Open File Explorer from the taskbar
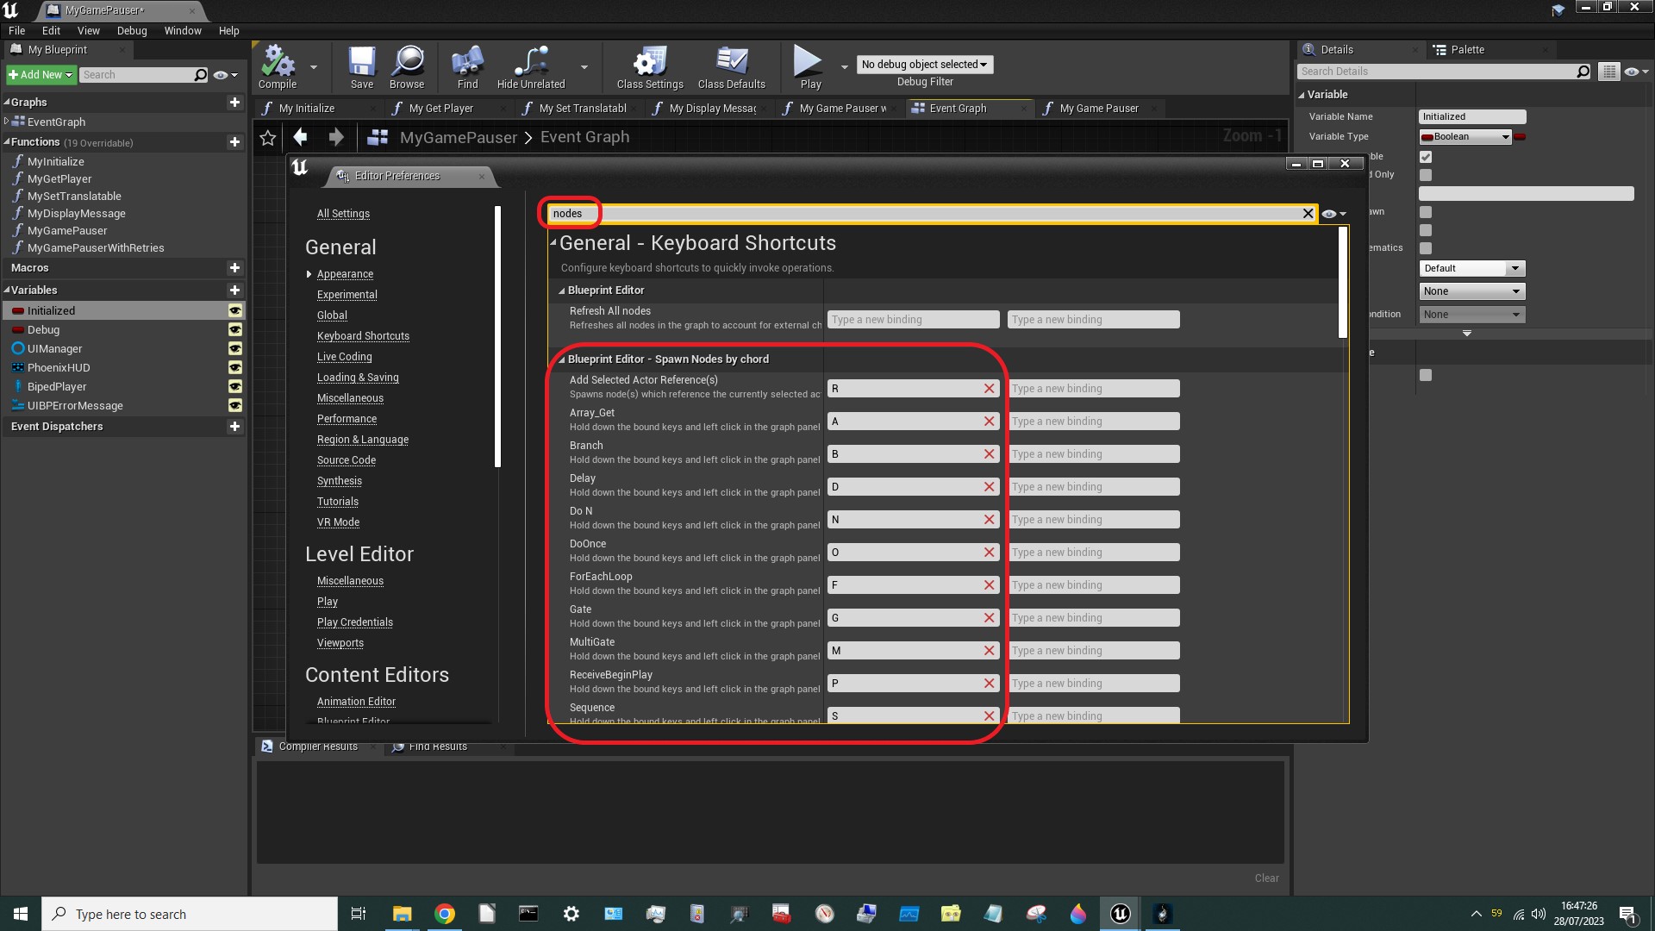1655x931 pixels. pyautogui.click(x=403, y=914)
